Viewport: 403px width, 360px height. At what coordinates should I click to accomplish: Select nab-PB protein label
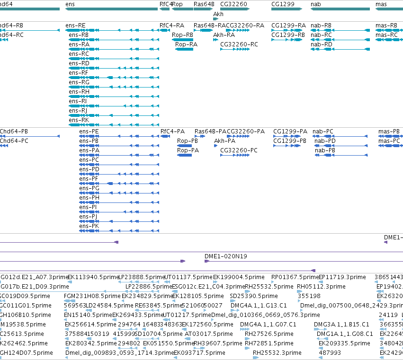click(x=325, y=150)
